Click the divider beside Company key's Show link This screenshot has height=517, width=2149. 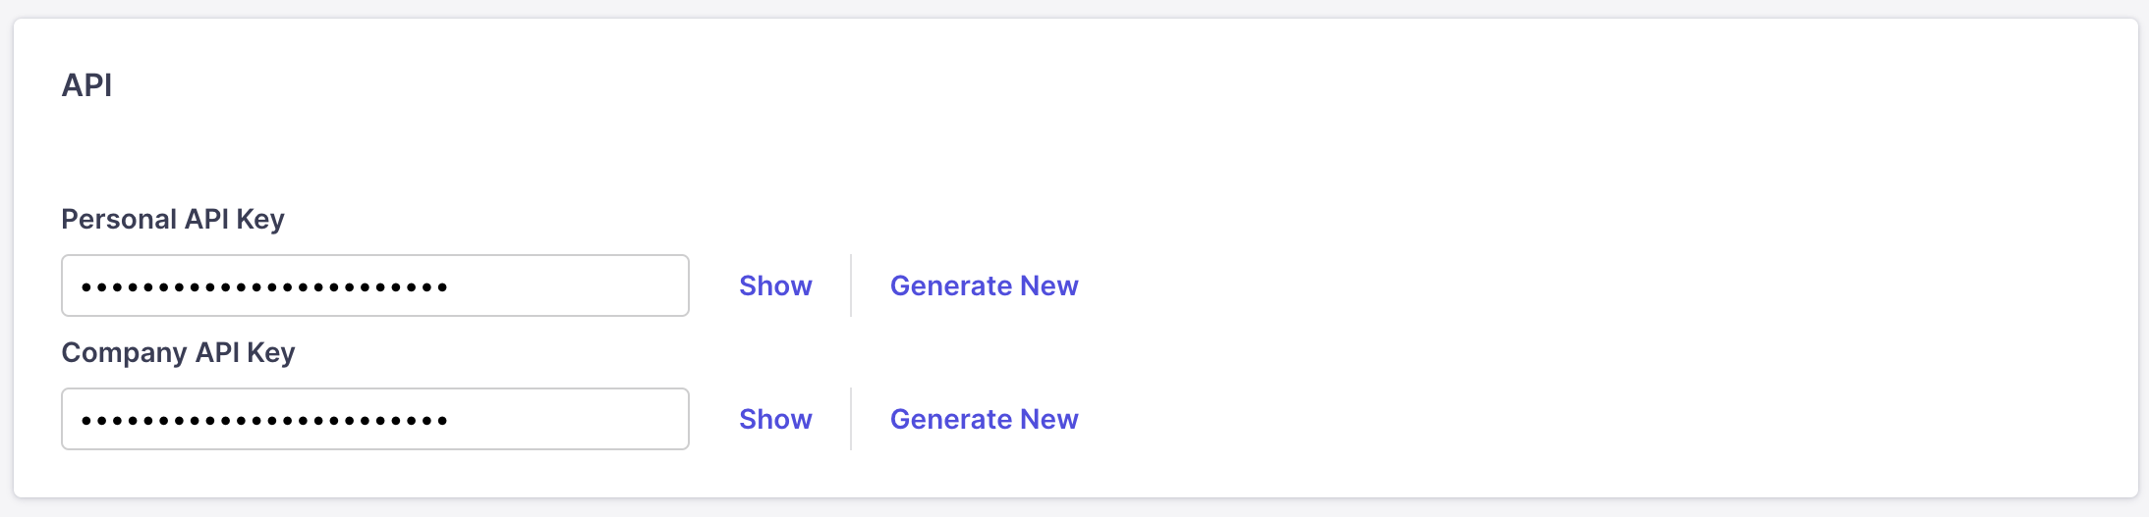(851, 419)
